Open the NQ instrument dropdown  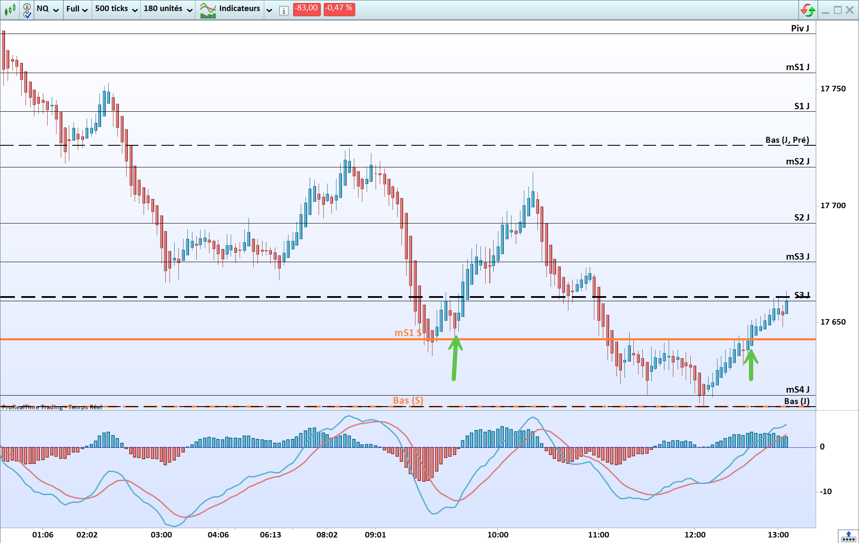tap(48, 9)
